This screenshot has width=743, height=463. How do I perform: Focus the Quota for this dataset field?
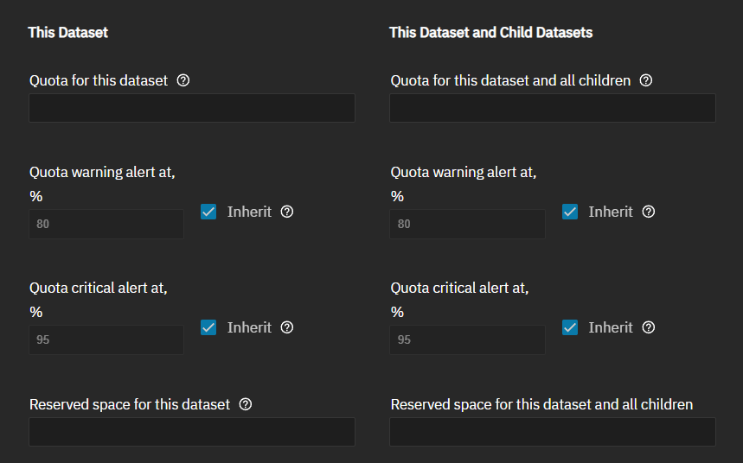pyautogui.click(x=192, y=108)
